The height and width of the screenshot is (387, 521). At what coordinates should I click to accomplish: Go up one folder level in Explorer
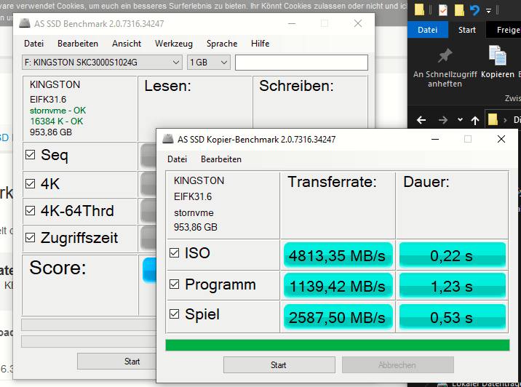click(x=475, y=120)
